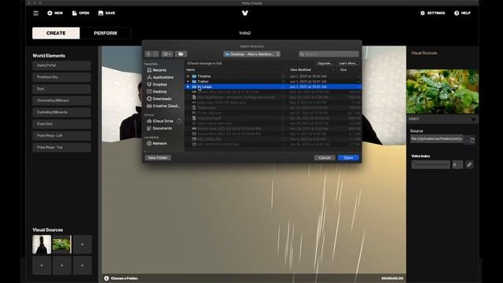
Task: Select the silhouette visual source thumbnail
Action: (x=42, y=244)
